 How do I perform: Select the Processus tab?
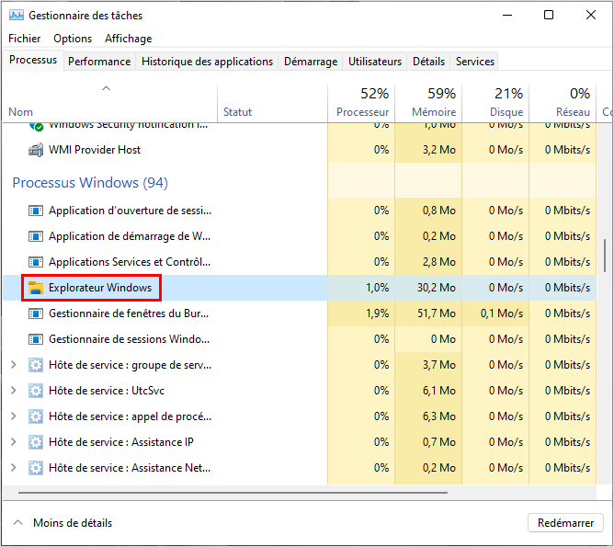(x=33, y=60)
